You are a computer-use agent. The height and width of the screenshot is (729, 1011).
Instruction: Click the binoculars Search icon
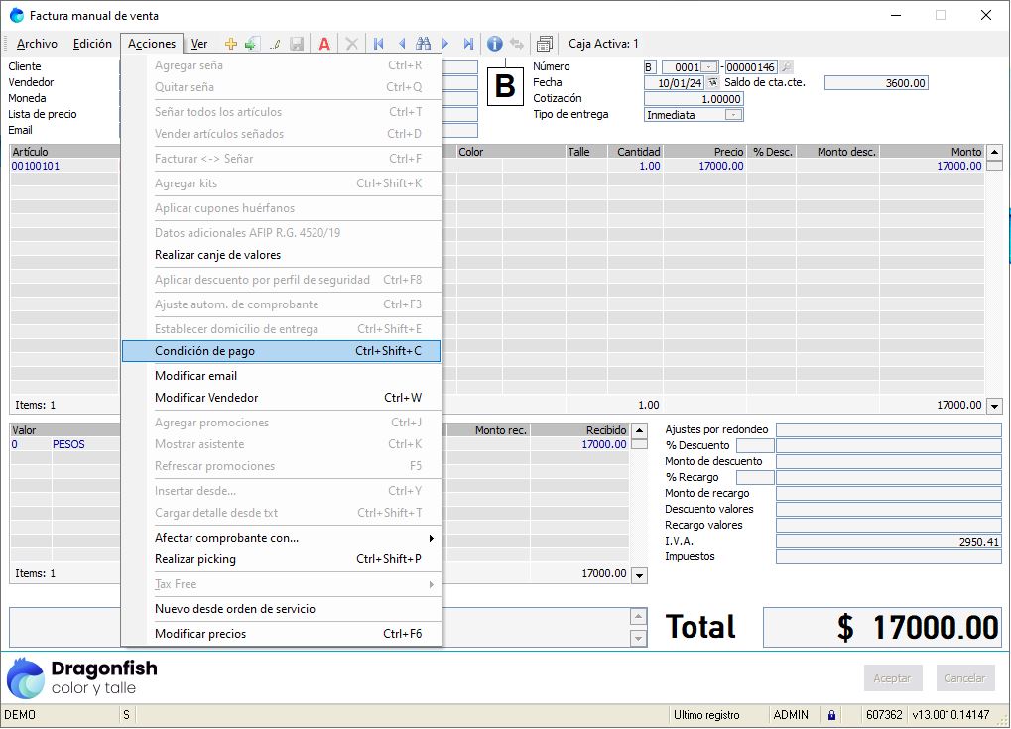(x=423, y=44)
